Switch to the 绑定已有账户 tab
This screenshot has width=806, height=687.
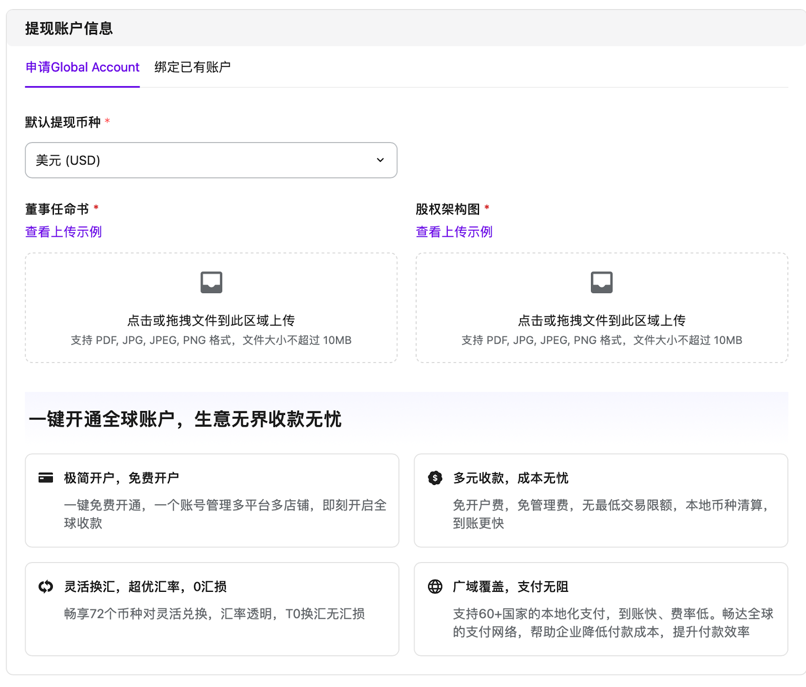point(192,67)
